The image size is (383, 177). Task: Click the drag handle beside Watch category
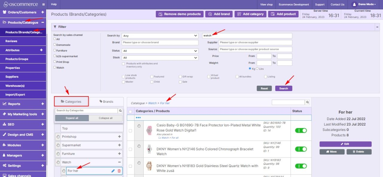pos(58,162)
